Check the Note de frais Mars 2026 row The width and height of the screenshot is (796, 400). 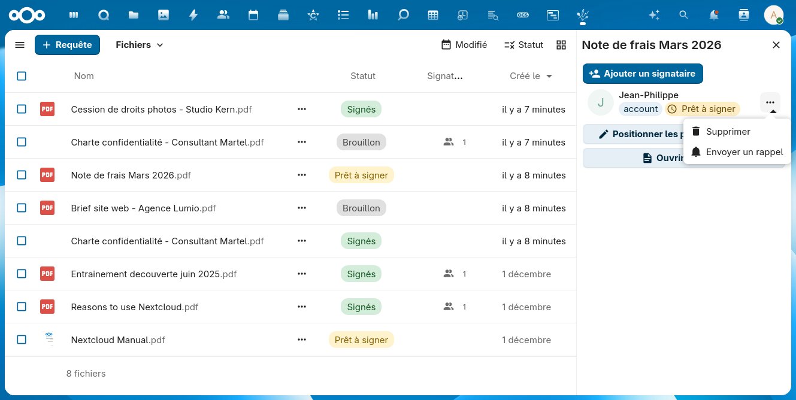pyautogui.click(x=22, y=175)
